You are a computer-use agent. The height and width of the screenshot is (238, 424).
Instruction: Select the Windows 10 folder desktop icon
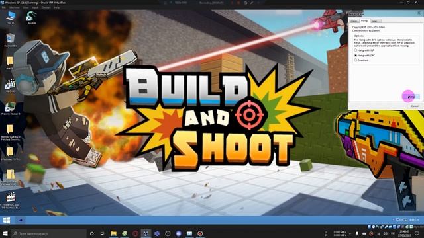11,154
